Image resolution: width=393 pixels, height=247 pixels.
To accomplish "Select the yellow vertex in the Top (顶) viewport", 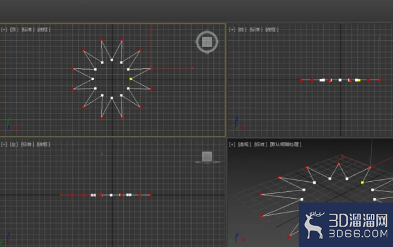I will [x=131, y=79].
